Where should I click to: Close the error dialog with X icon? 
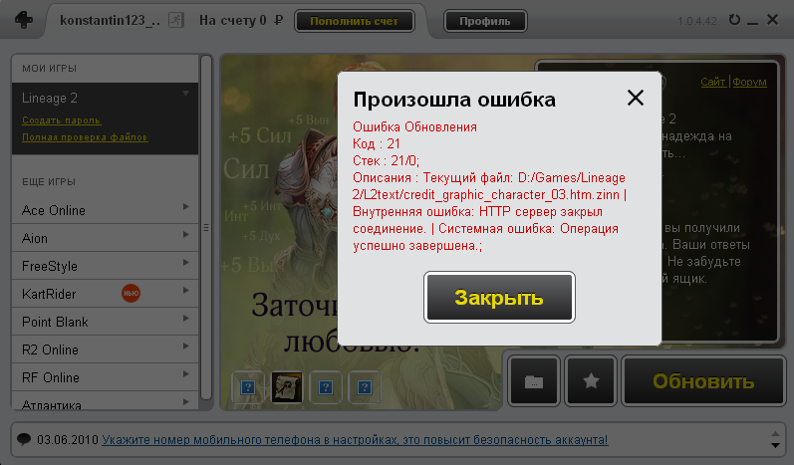[636, 98]
